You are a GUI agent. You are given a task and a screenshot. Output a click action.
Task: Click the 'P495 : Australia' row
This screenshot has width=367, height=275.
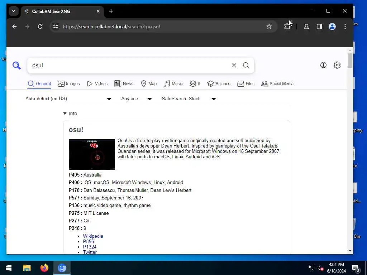click(85, 175)
